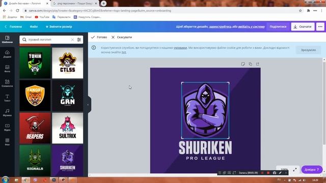
Task: Select the SIGNALS green logo template
Action: coord(35,161)
